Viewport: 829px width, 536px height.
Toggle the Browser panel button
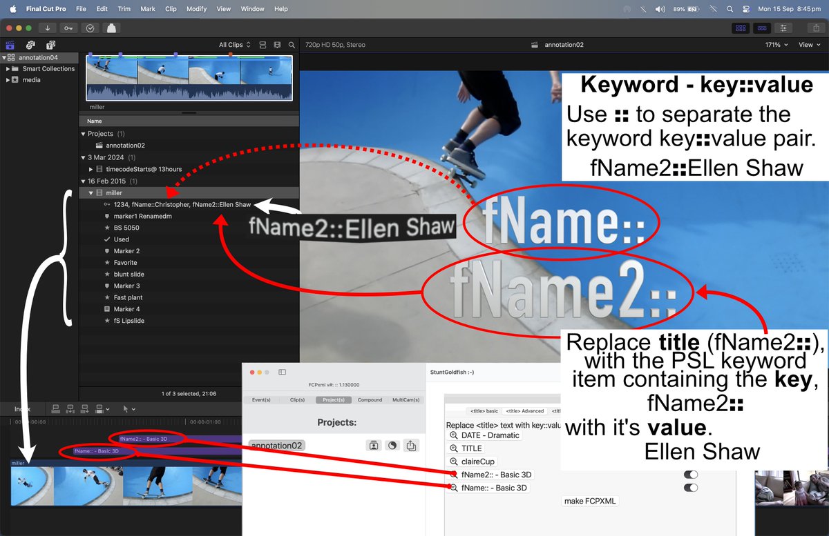coord(741,28)
